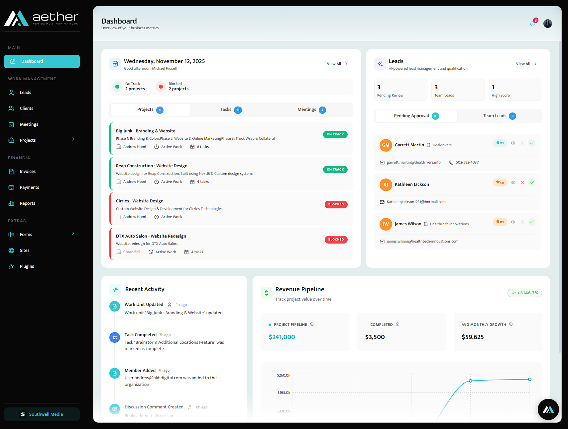Screen dimensions: 568x429
Task: Show details for James Wilson's lead
Action: [513, 222]
